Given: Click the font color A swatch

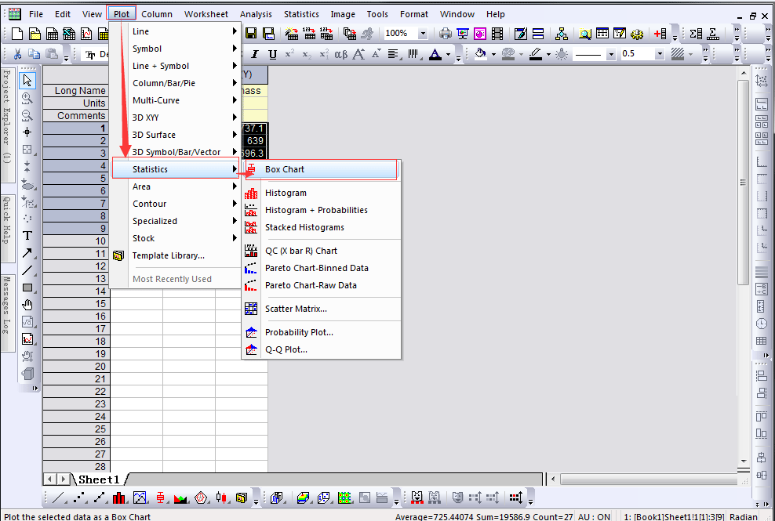Looking at the screenshot, I should [435, 54].
